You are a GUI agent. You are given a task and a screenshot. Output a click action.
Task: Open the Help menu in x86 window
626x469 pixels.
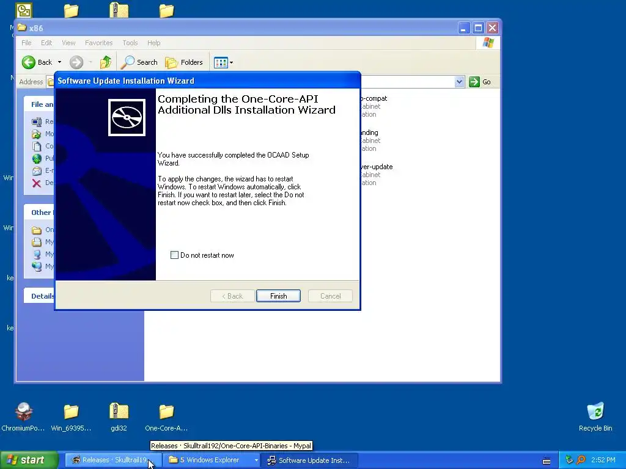[153, 43]
